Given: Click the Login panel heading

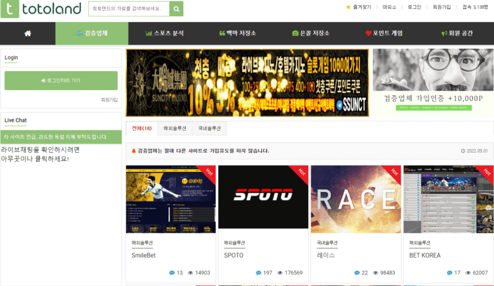Looking at the screenshot, I should 12,57.
